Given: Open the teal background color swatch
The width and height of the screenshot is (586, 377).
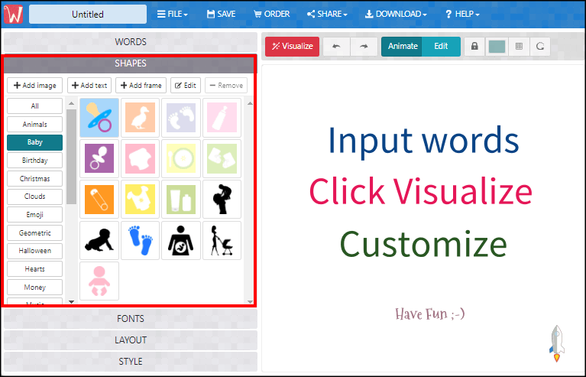Looking at the screenshot, I should [x=497, y=47].
